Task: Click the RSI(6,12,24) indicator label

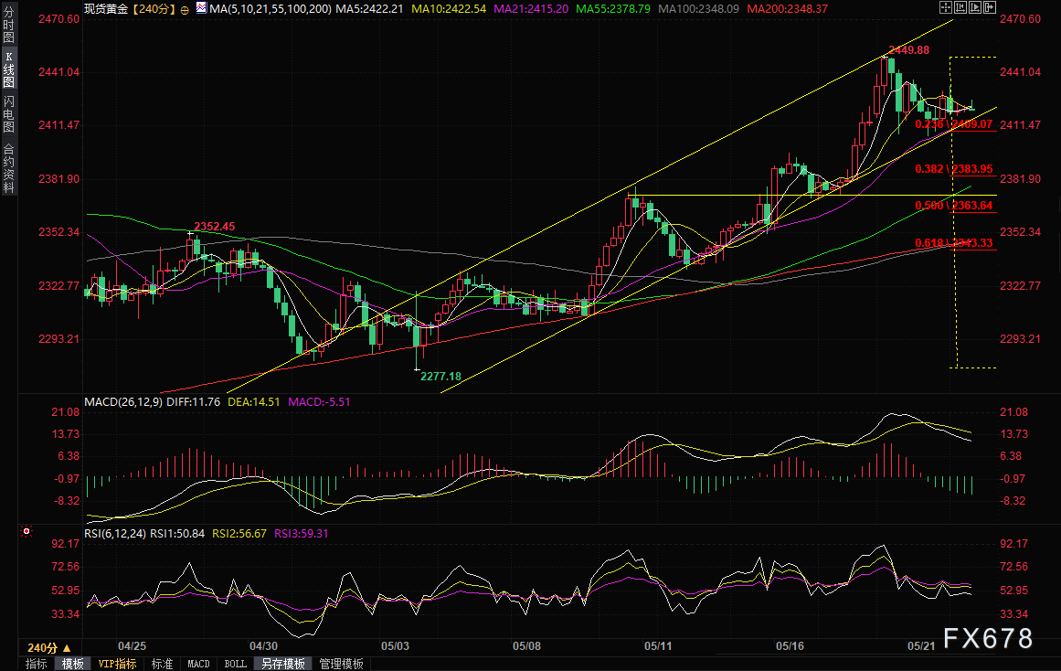Action: pos(115,534)
